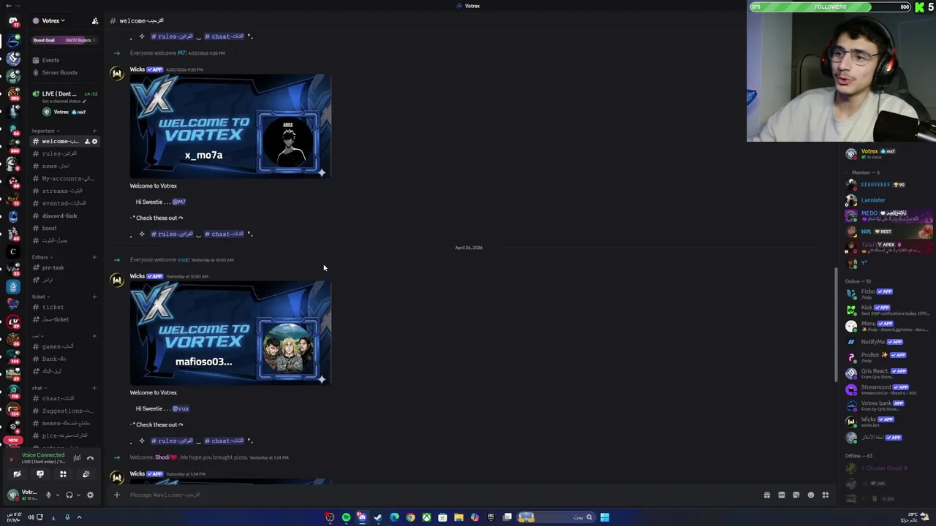This screenshot has height=526, width=936.
Task: Click the plus attach button in message box
Action: (x=116, y=495)
